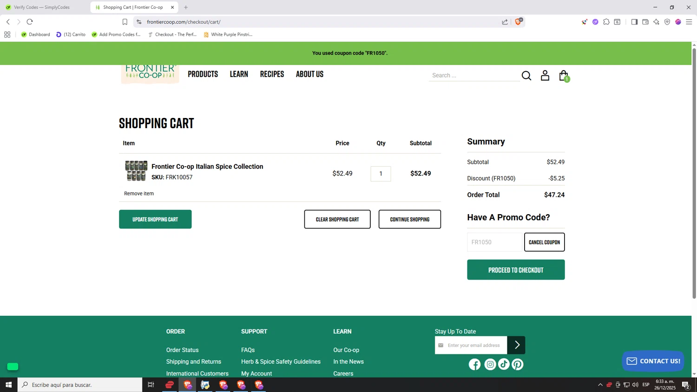
Task: Open the extensions puzzle icon
Action: [x=606, y=22]
